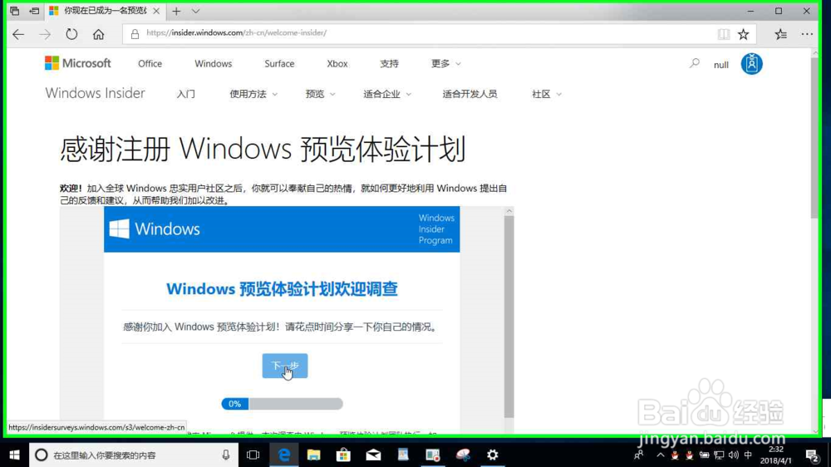831x467 pixels.
Task: Open Edge settings and more menu
Action: pos(807,34)
